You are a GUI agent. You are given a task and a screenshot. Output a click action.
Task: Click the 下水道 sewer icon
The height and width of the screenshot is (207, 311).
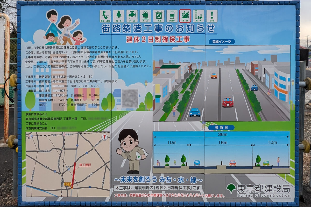pos(159,16)
